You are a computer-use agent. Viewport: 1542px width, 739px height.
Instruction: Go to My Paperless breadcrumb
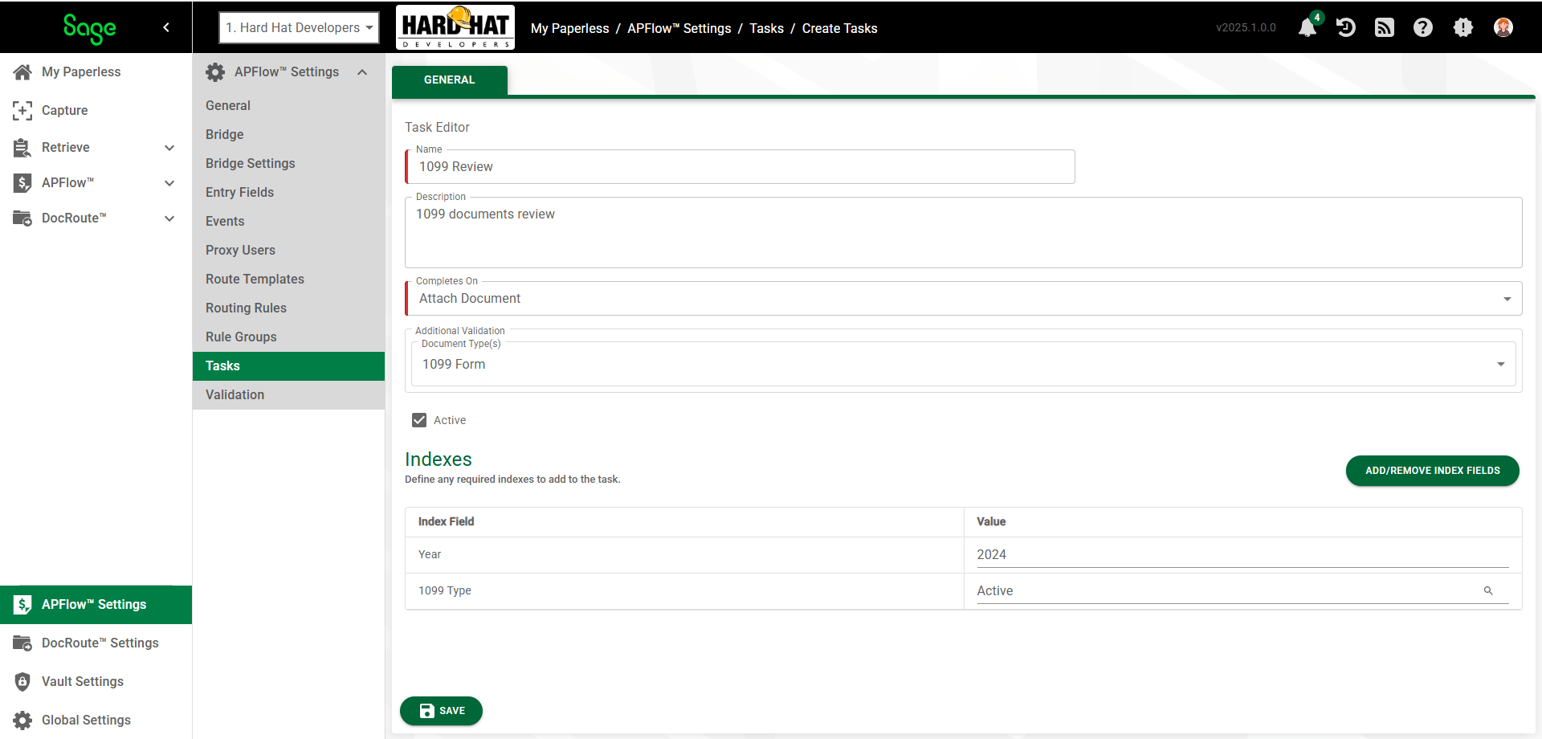[570, 28]
